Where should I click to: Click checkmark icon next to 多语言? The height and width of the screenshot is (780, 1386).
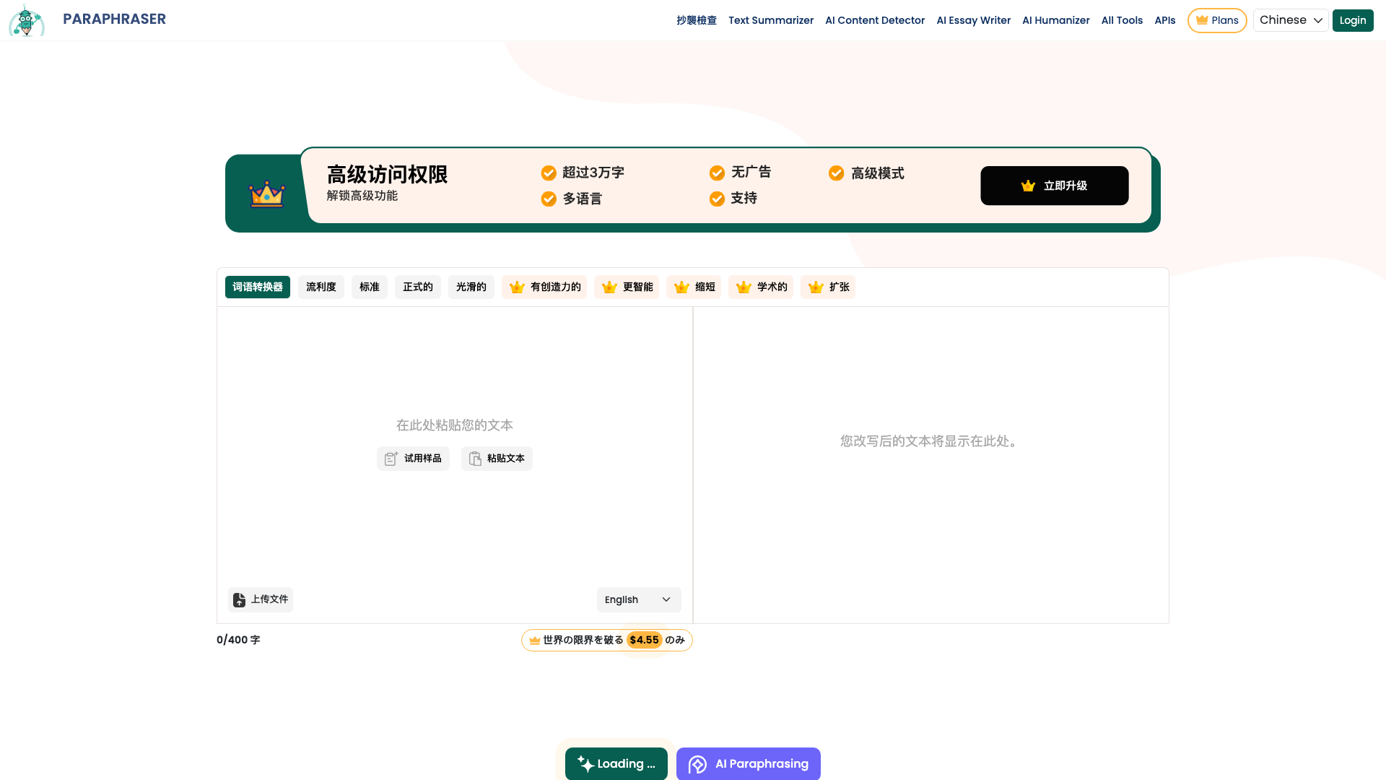click(x=549, y=199)
